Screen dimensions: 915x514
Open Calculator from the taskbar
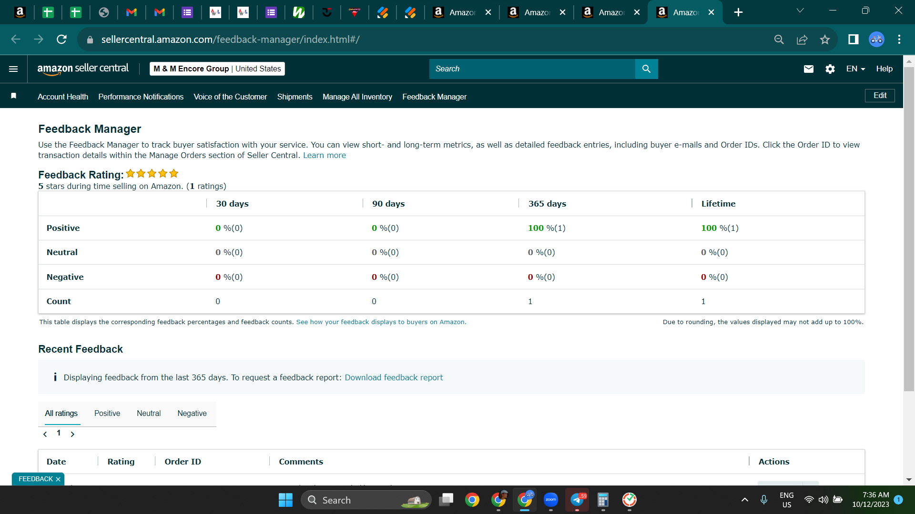coord(603,500)
